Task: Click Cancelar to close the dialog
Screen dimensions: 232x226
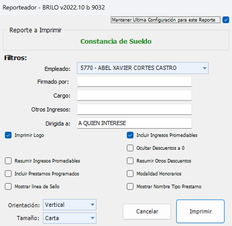Action: tap(147, 211)
